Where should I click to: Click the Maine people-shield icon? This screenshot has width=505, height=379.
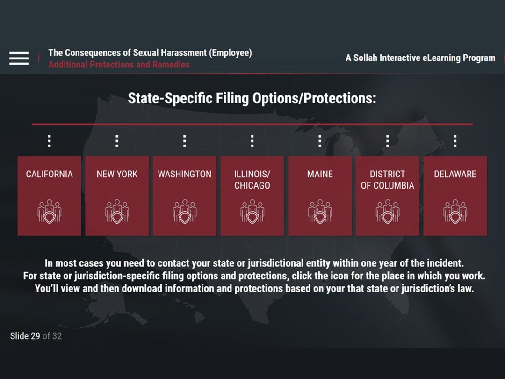(x=320, y=211)
